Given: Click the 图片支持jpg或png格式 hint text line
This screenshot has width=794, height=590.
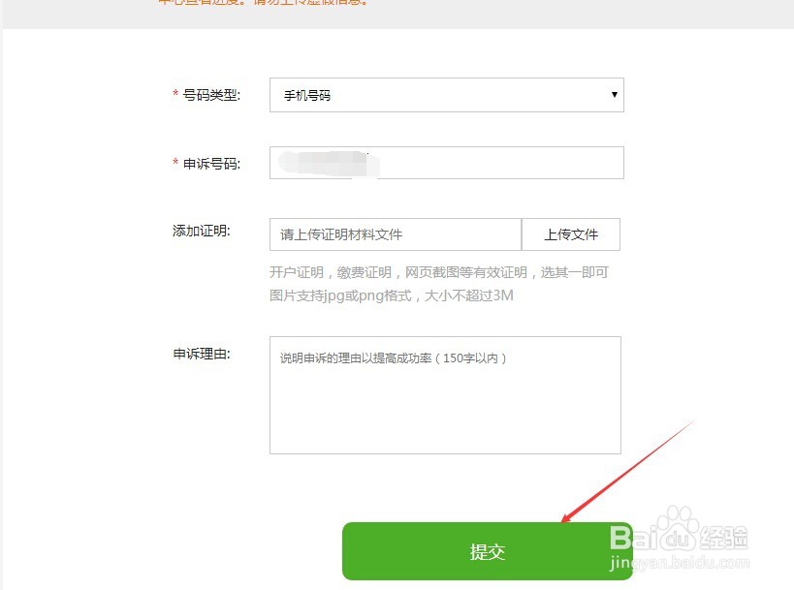Looking at the screenshot, I should click(392, 295).
